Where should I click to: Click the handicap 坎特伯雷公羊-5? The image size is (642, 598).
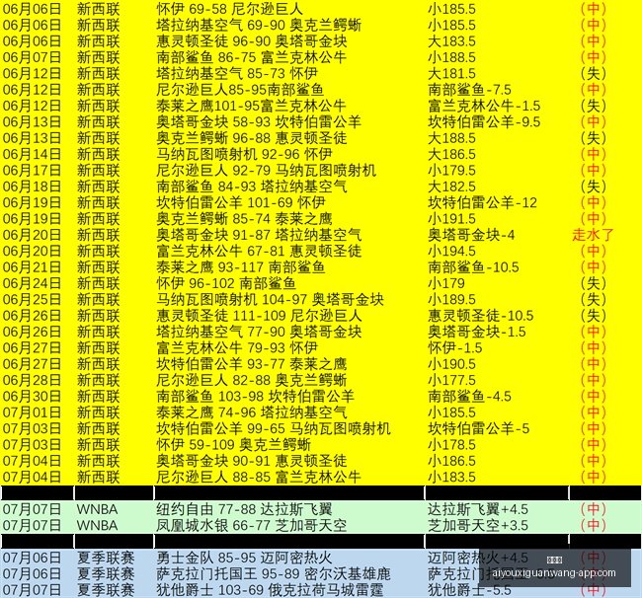tap(479, 428)
